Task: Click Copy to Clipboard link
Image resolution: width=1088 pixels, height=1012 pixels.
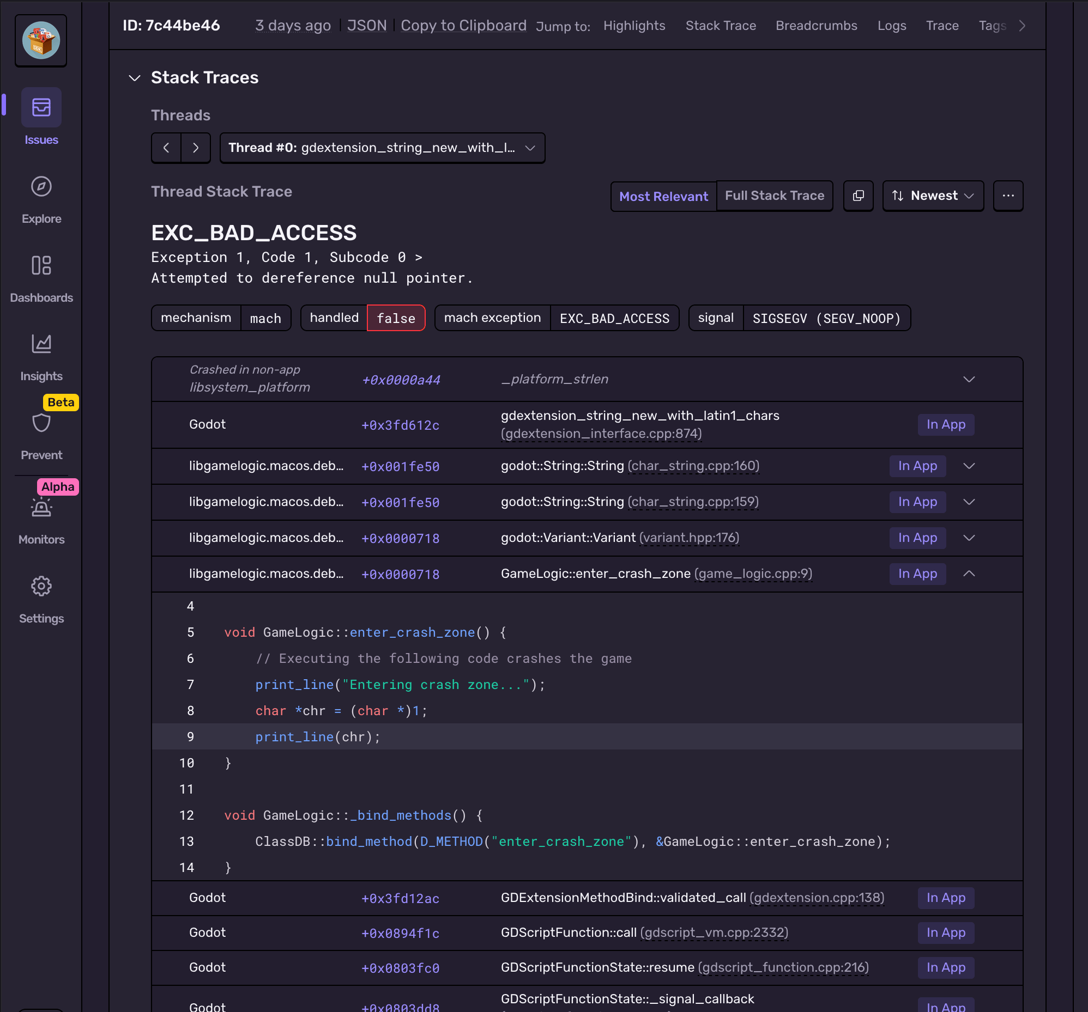Action: (463, 26)
